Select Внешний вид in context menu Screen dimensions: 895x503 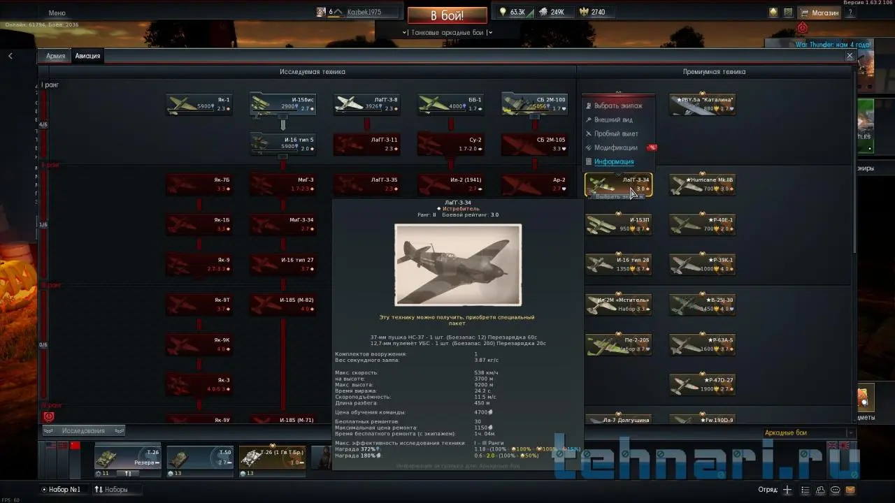(x=613, y=119)
